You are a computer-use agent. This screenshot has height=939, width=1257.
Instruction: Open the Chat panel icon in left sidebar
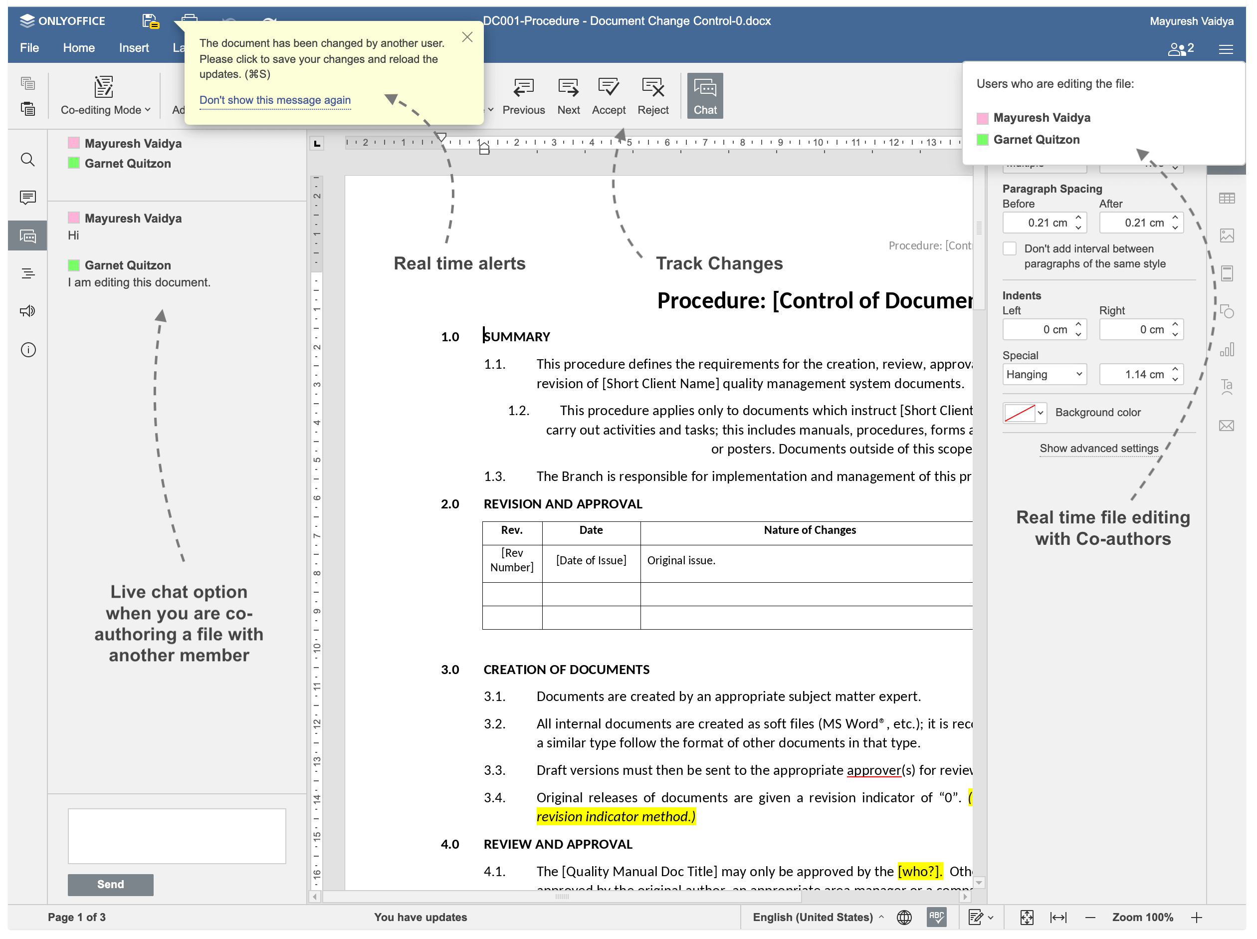(x=28, y=235)
